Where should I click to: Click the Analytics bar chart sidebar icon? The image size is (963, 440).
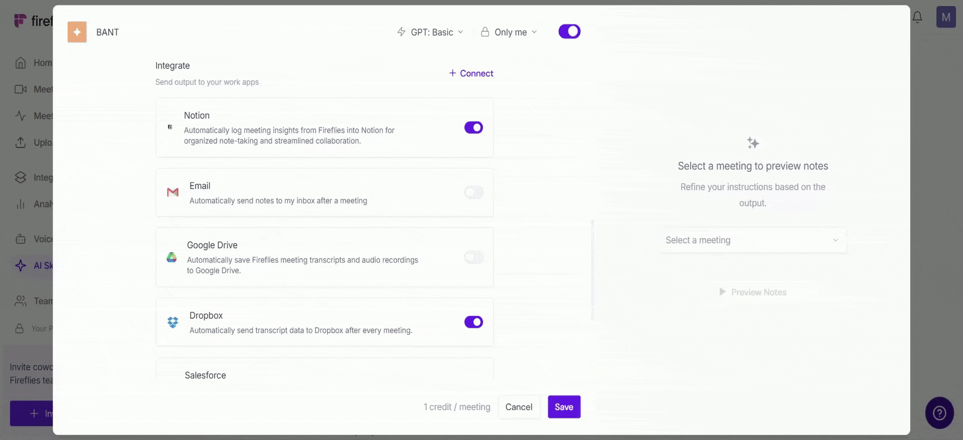21,204
